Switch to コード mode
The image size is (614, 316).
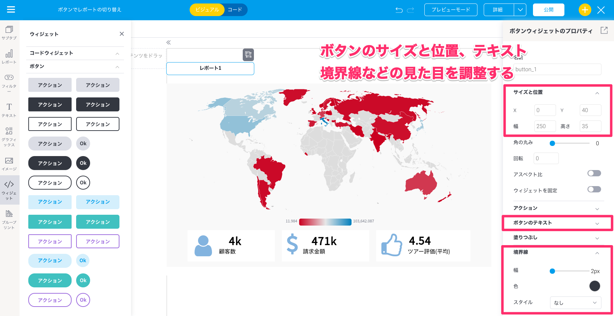pyautogui.click(x=235, y=10)
